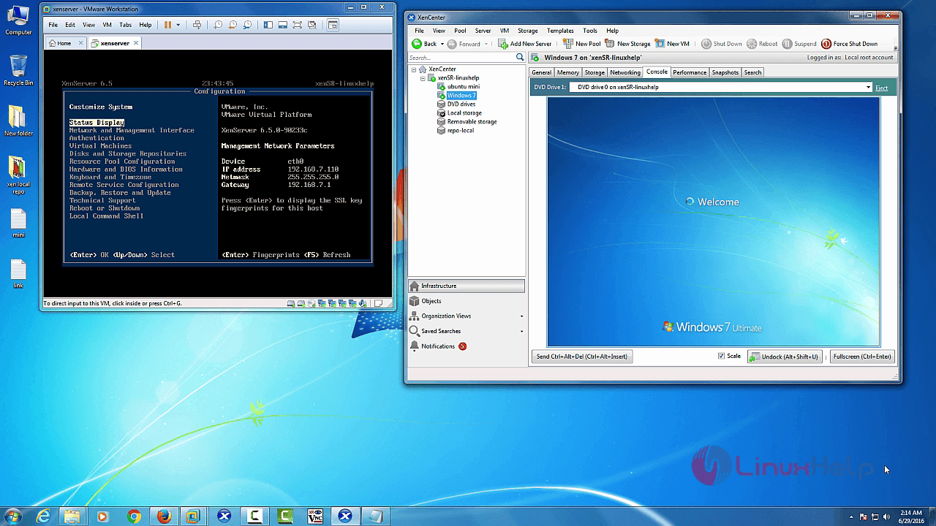The width and height of the screenshot is (936, 526).
Task: Click the message log note icon in VMware status bar
Action: [378, 303]
